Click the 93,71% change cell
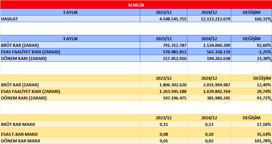 [251, 98]
